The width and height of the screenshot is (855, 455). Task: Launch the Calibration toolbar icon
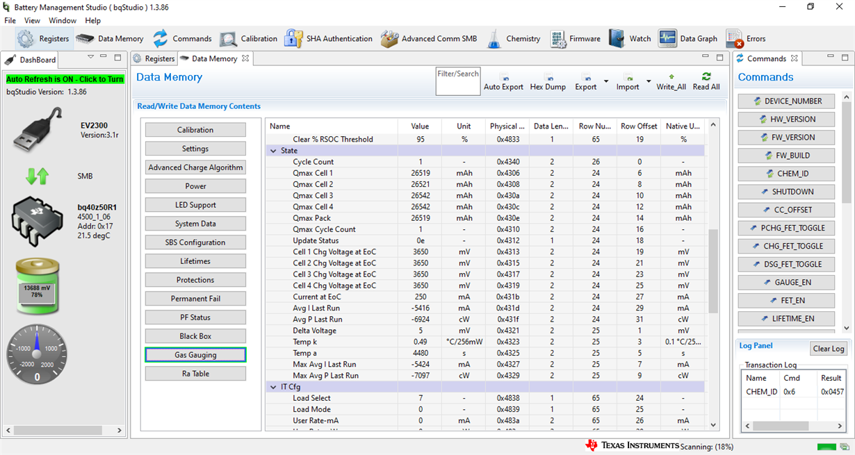coord(249,39)
